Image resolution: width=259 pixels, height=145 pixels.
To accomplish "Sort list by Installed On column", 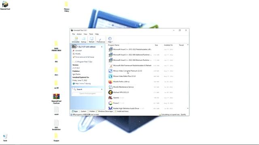I will (x=168, y=45).
